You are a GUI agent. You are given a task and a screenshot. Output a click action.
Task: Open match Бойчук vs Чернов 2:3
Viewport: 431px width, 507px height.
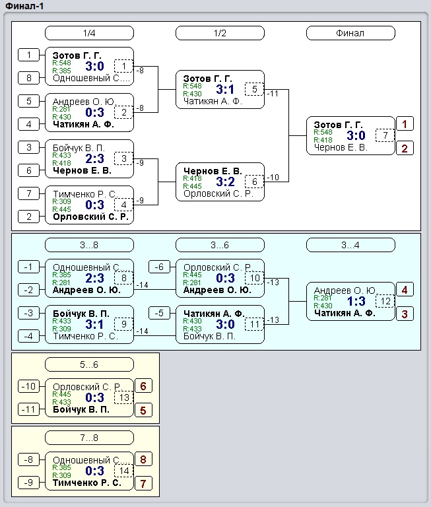[x=89, y=158]
